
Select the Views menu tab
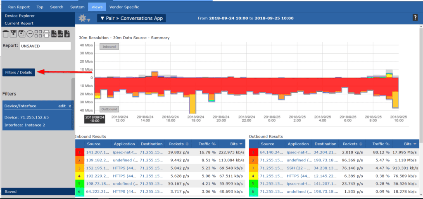(97, 7)
